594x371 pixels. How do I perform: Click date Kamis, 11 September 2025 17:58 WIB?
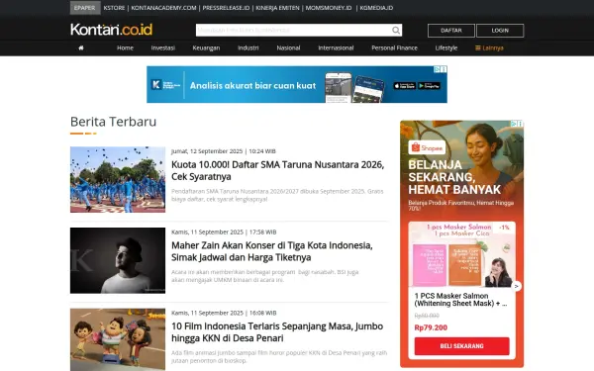pyautogui.click(x=224, y=232)
